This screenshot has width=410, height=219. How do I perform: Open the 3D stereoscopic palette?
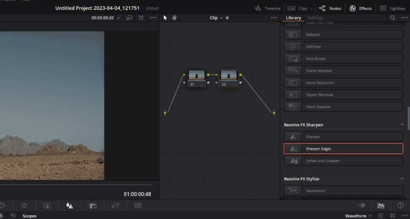(138, 206)
